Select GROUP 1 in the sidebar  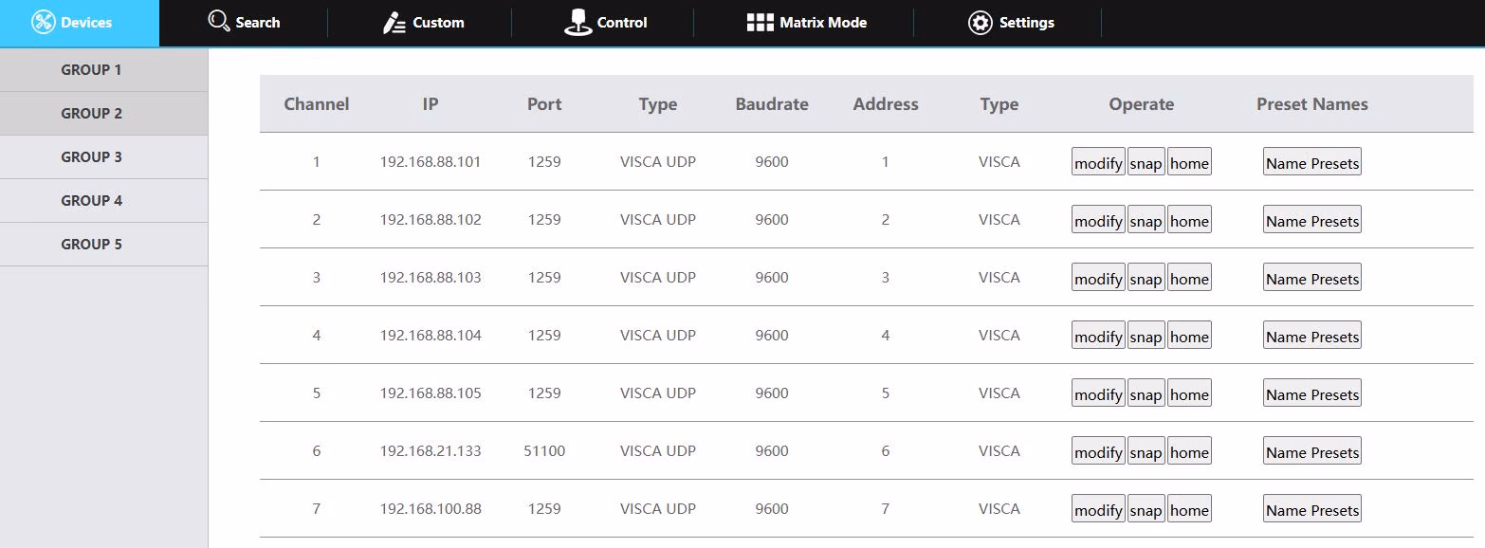point(104,70)
